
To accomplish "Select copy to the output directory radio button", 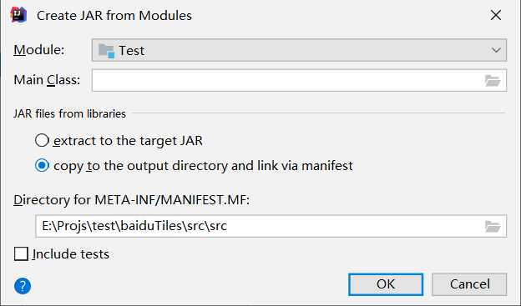I will tap(43, 165).
